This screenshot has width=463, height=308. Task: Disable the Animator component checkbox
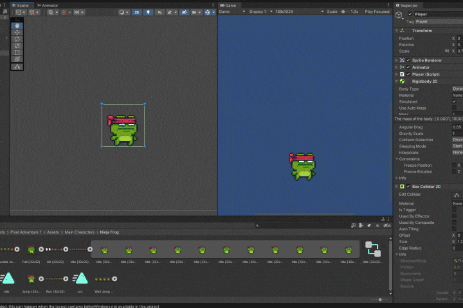(408, 67)
